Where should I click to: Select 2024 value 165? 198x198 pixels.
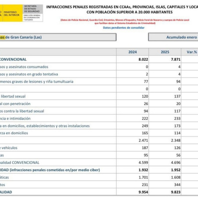(x=145, y=133)
